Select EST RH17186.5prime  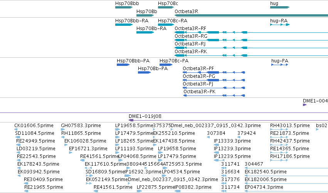290,156
